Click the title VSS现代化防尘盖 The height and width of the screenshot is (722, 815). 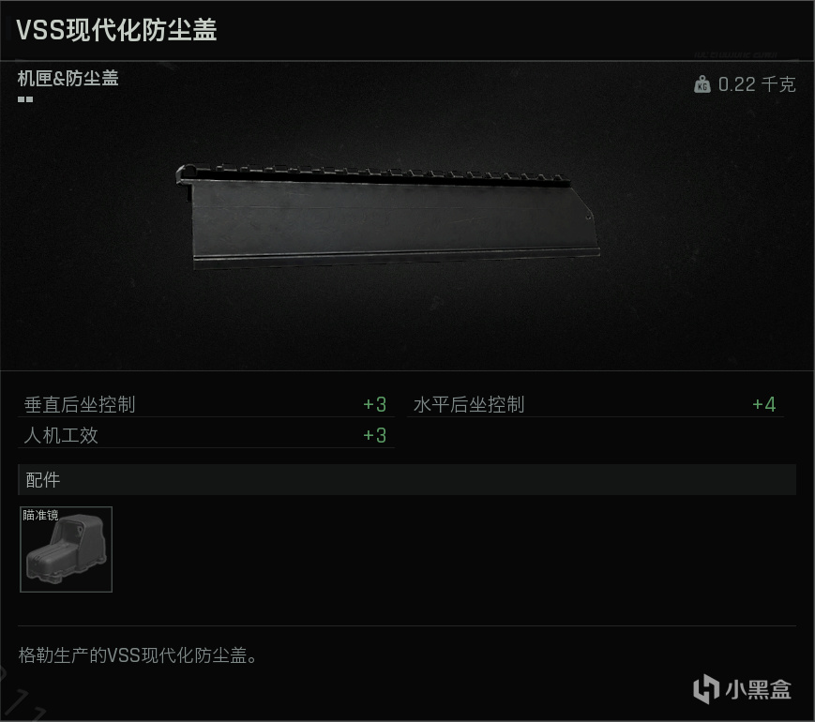pos(116,30)
